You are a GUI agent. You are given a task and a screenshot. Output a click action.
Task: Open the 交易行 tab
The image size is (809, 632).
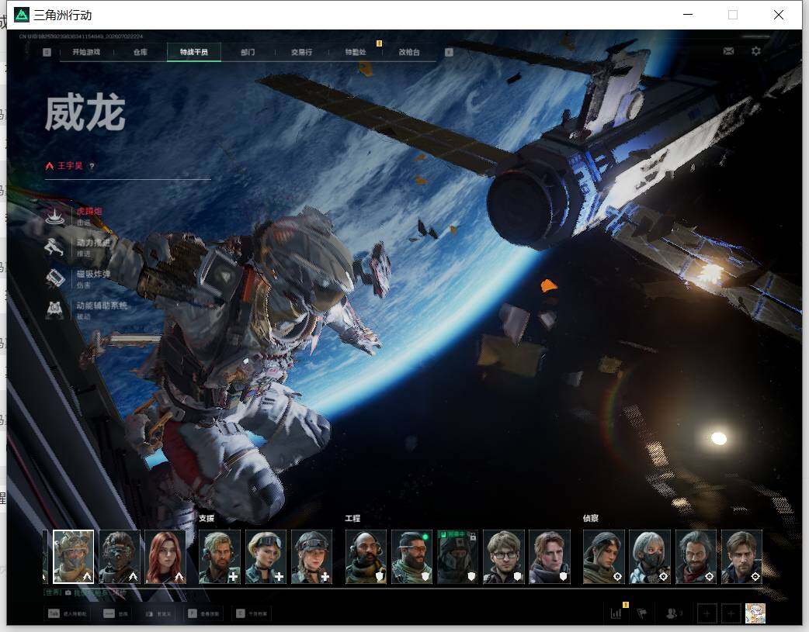(x=301, y=52)
